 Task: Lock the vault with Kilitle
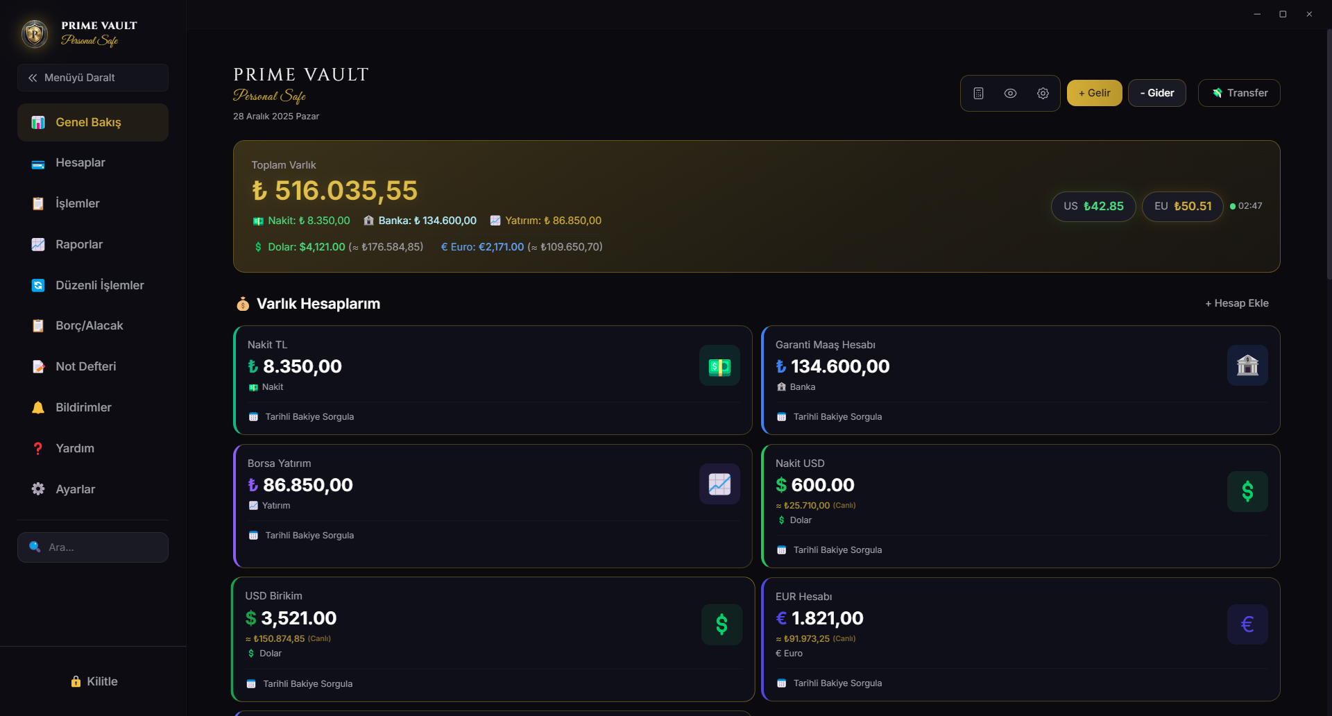94,681
